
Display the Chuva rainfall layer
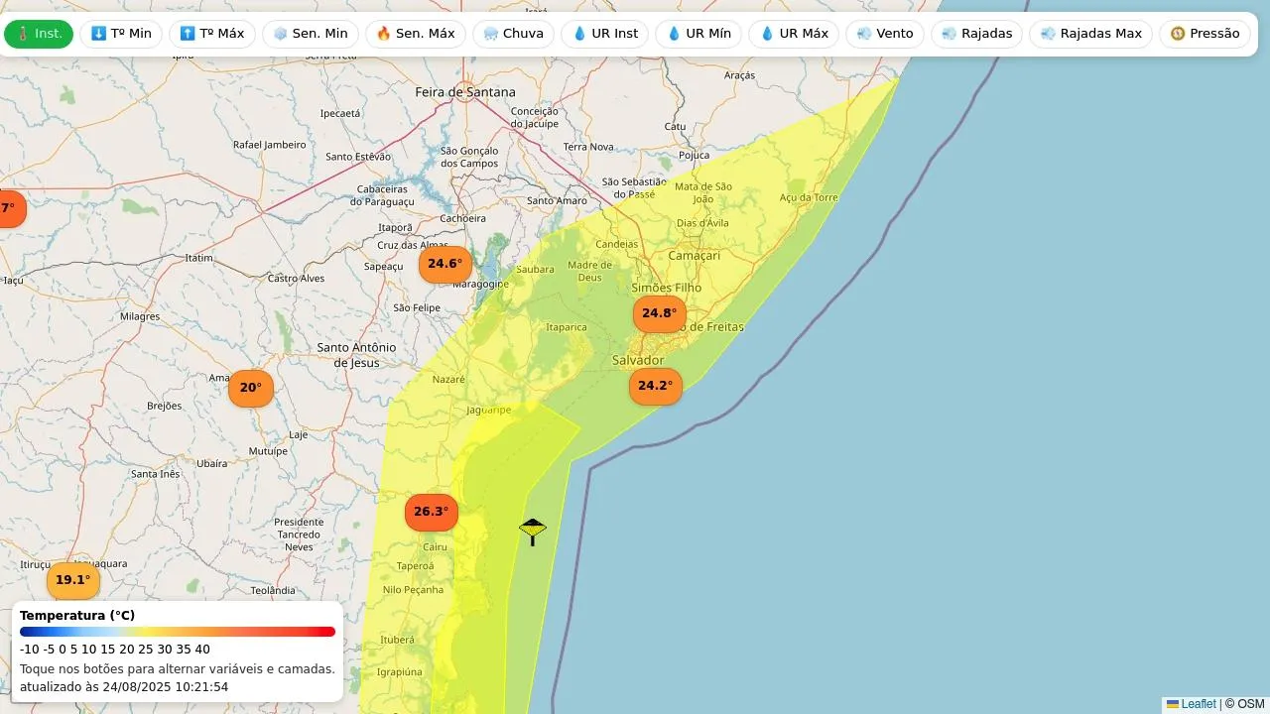[x=513, y=34]
